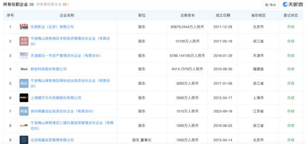Select the 所有任职企业 38 tab
This screenshot has height=144, width=306.
18,5
